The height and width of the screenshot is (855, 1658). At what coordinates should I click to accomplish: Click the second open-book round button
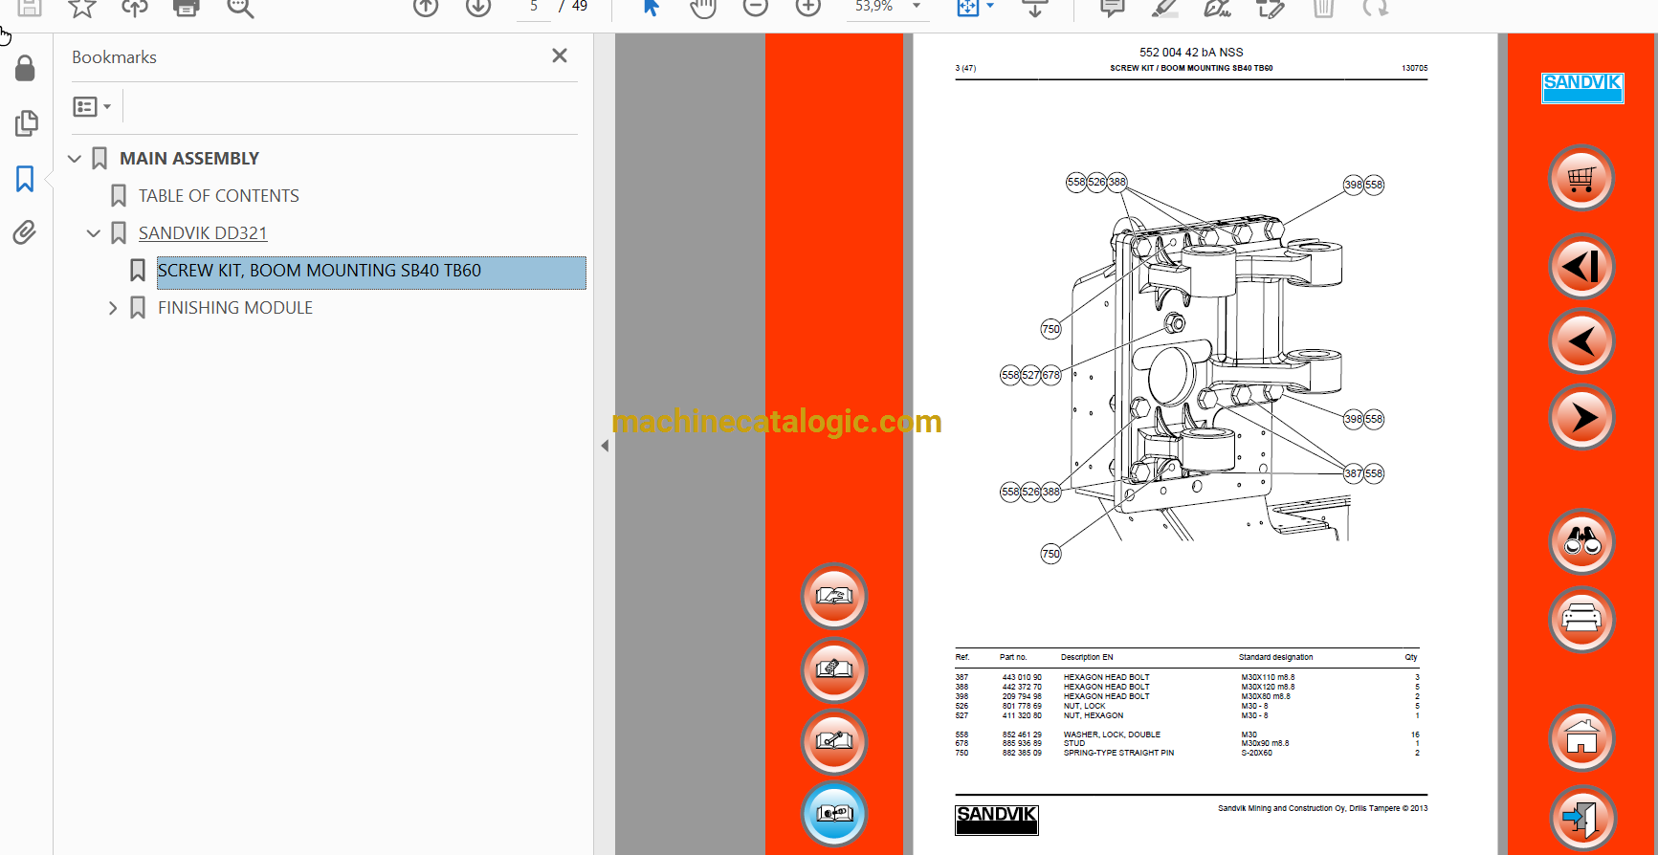coord(834,669)
